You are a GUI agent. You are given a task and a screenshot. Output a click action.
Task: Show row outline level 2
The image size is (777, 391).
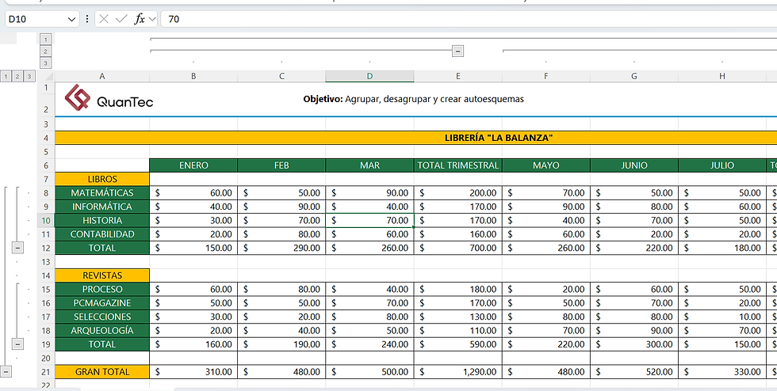coord(17,76)
